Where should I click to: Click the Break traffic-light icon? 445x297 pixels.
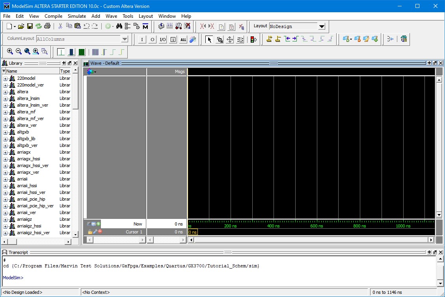251,39
